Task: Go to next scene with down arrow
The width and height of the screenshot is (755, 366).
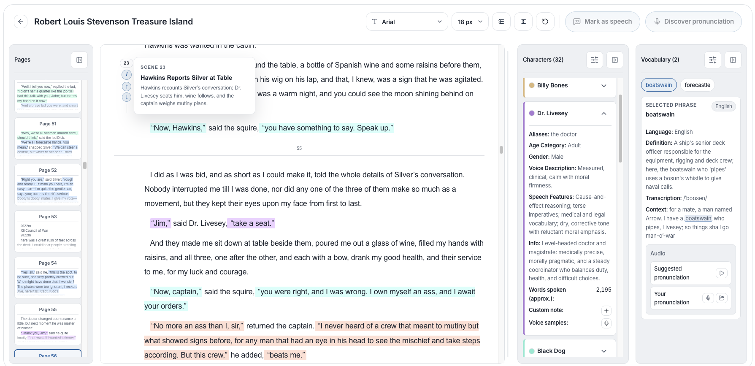Action: (x=127, y=97)
